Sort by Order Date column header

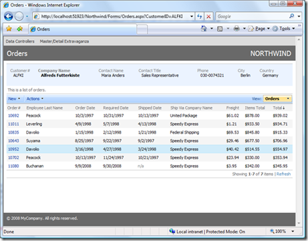[x=85, y=108]
